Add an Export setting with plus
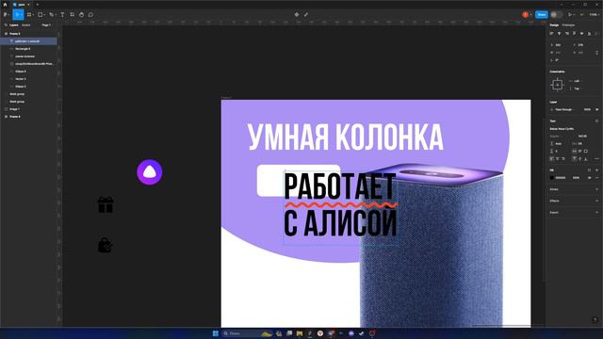The height and width of the screenshot is (339, 603). tap(596, 212)
